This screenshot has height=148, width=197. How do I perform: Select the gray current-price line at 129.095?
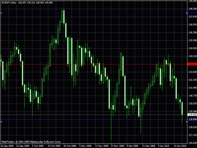click(94, 115)
